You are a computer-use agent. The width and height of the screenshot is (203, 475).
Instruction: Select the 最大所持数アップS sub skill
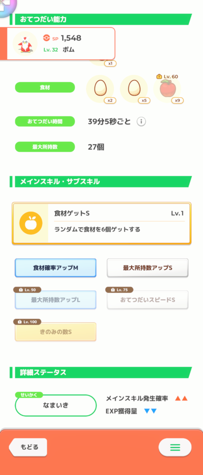pyautogui.click(x=148, y=268)
